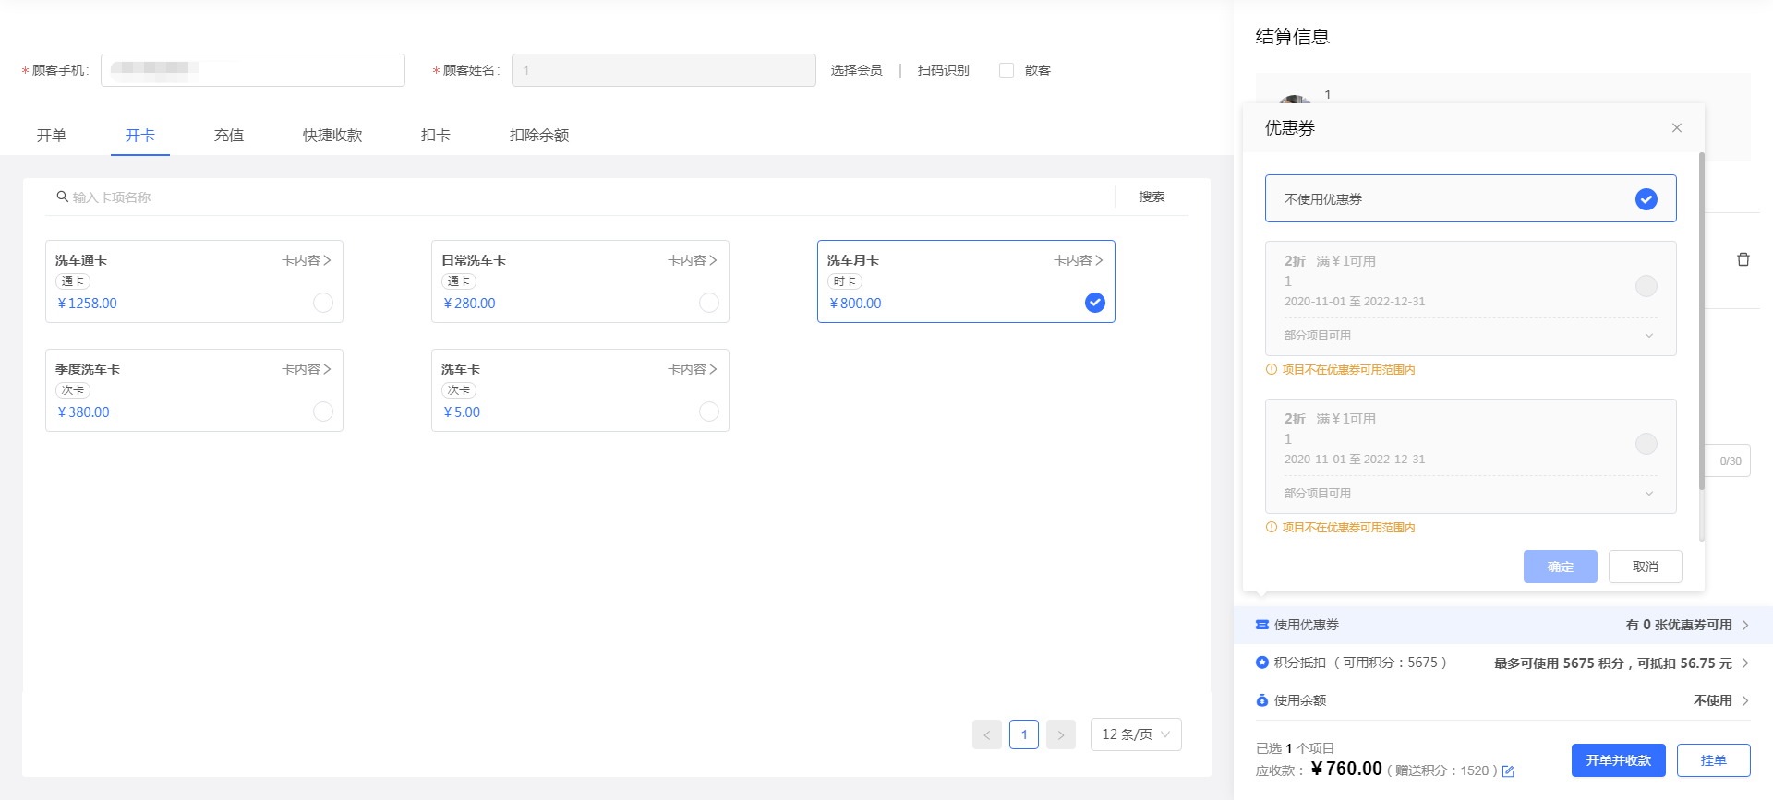Click the warning icon under second coupon

(x=1272, y=527)
